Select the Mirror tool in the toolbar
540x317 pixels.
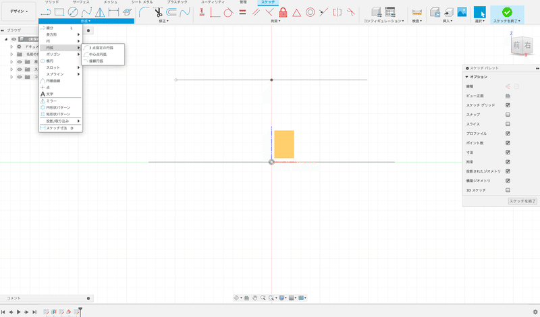click(100, 12)
